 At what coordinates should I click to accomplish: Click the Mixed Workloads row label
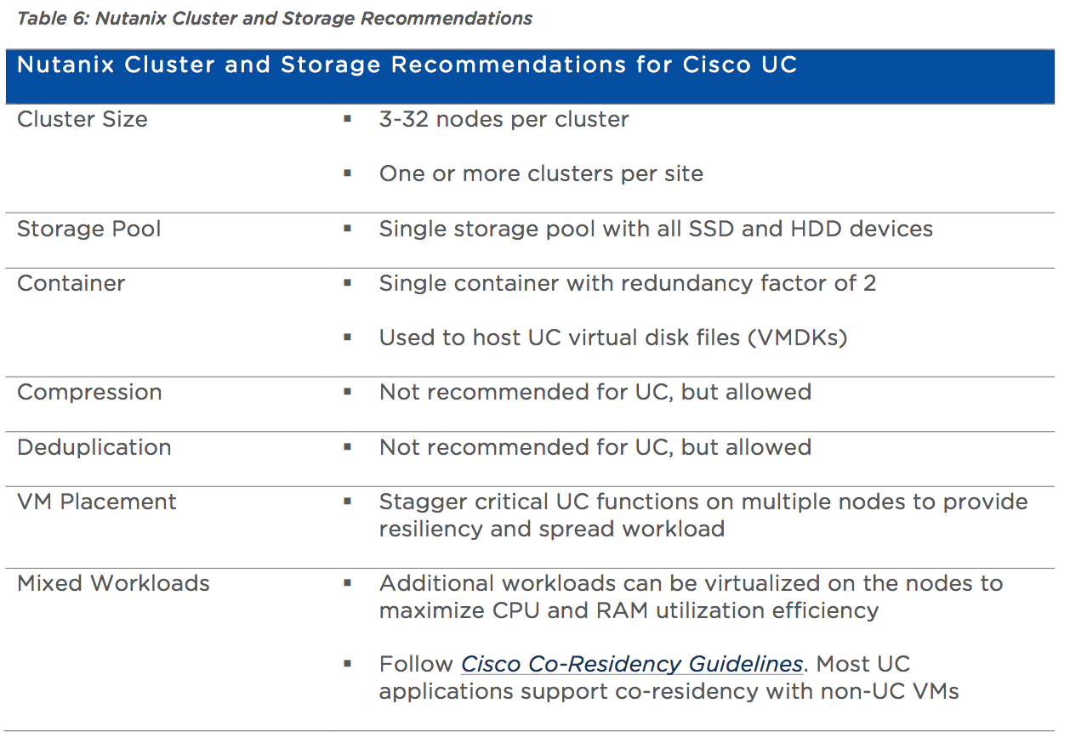[x=113, y=583]
